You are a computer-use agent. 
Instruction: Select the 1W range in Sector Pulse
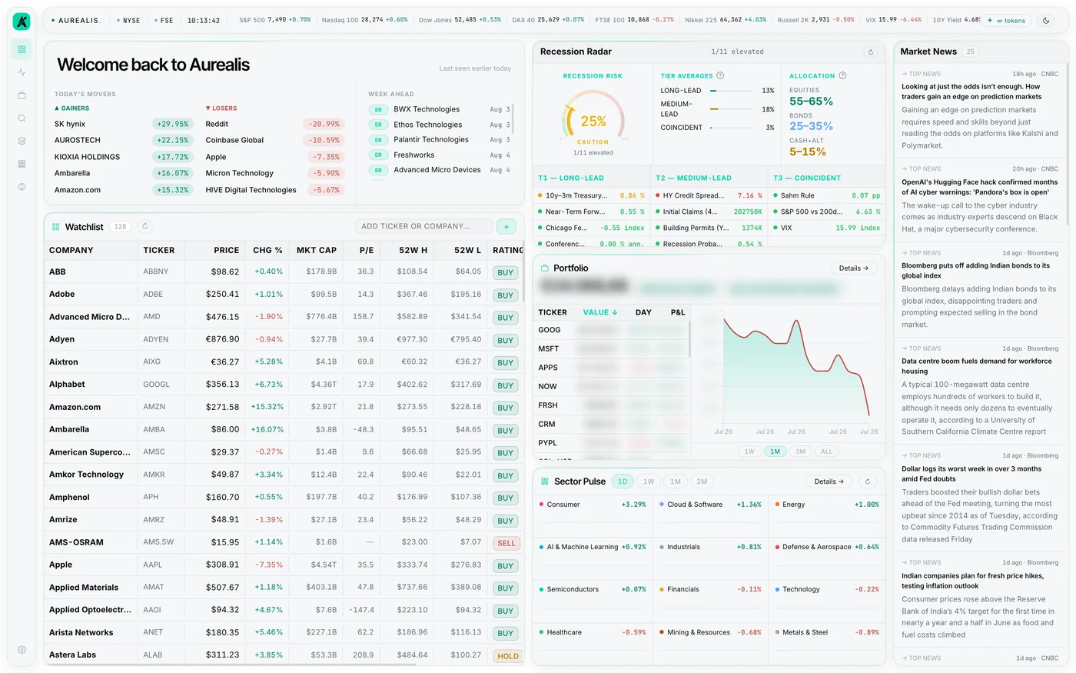click(649, 481)
